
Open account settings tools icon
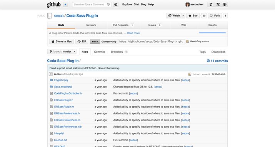[218, 5]
